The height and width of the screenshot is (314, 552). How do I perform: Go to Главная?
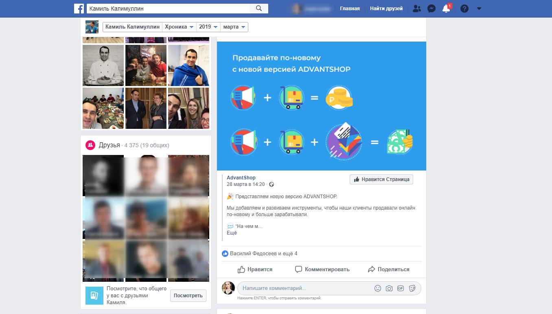[350, 9]
